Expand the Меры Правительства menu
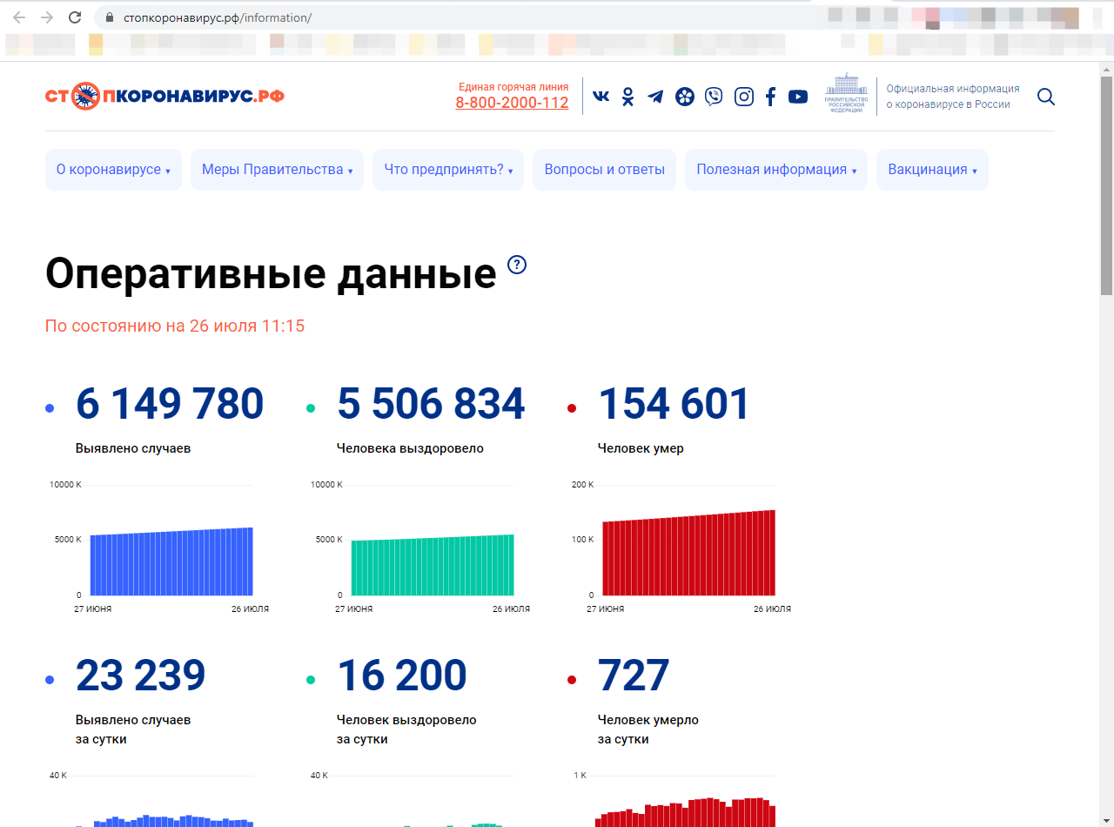 click(277, 170)
